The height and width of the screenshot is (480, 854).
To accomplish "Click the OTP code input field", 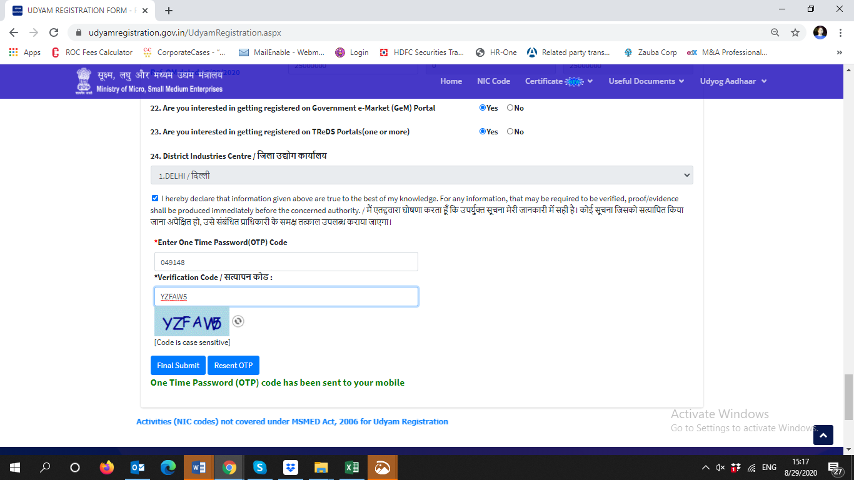I will tap(286, 262).
